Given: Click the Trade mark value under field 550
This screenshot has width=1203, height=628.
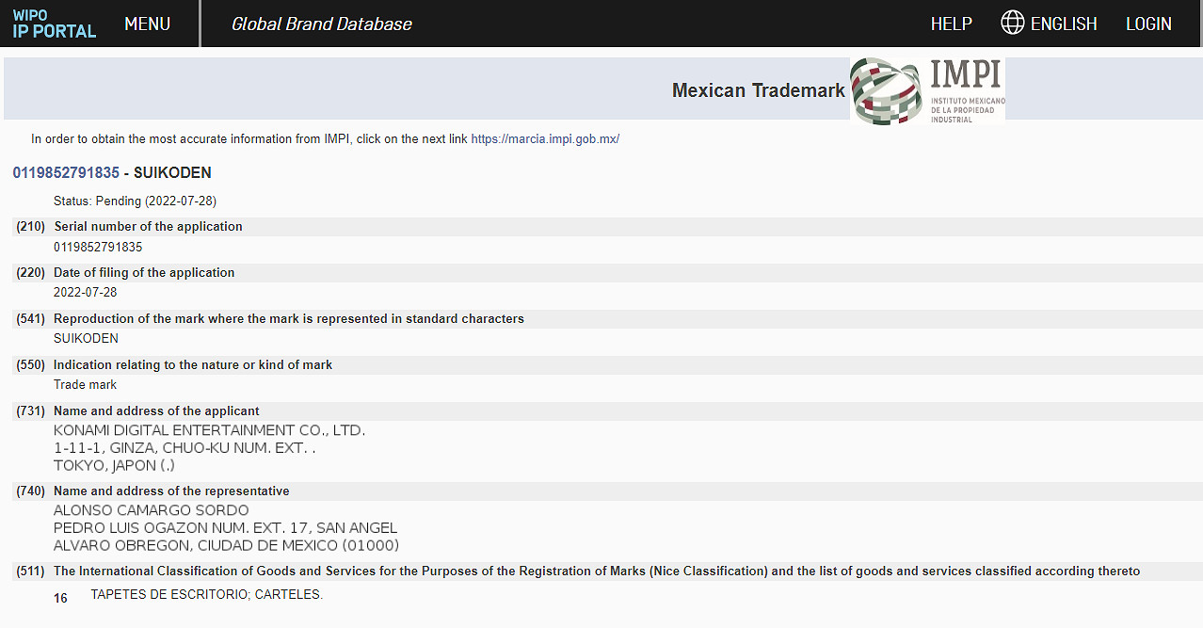Looking at the screenshot, I should pos(85,385).
